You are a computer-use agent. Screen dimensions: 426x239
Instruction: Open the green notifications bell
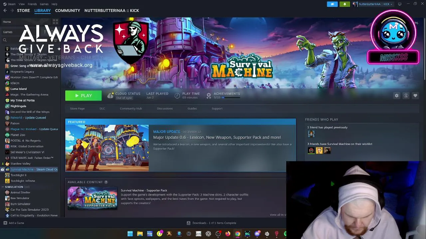[x=345, y=4]
